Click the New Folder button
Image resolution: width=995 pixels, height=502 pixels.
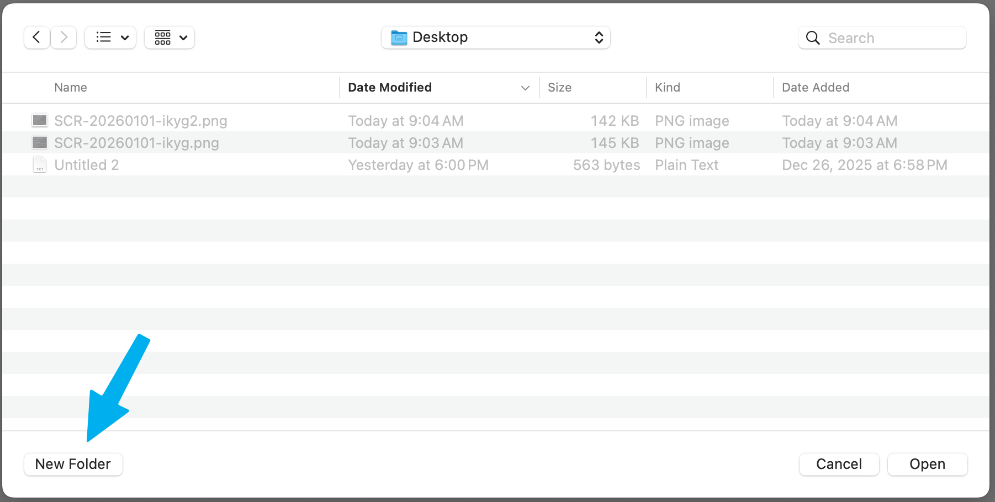tap(73, 464)
